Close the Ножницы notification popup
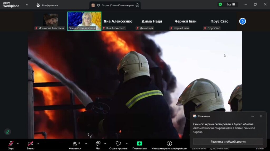Image resolution: width=270 pixels, height=151 pixels. click(x=261, y=116)
